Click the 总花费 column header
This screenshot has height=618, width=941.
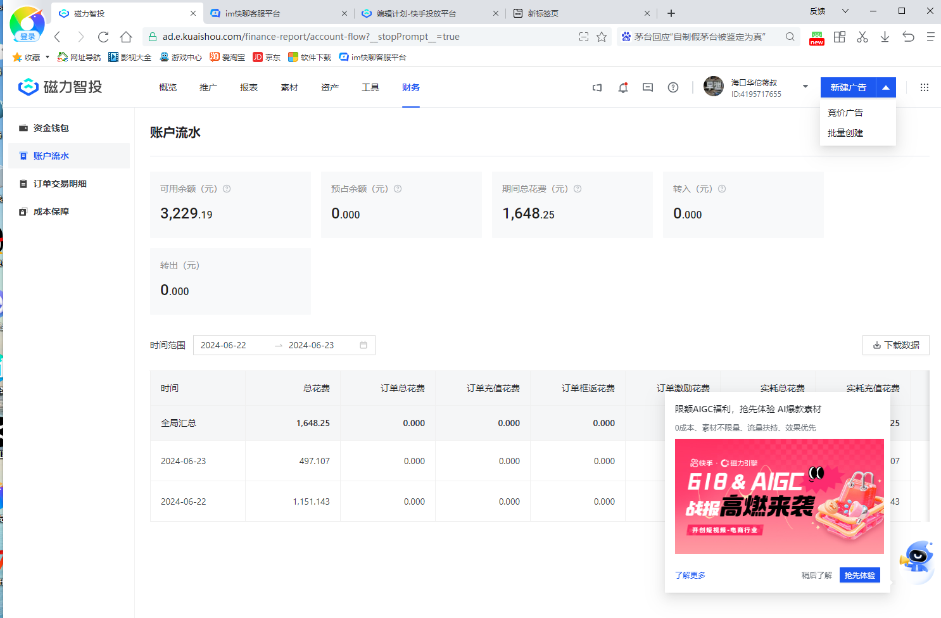[317, 388]
